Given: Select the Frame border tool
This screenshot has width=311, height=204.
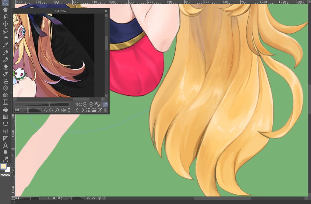Looking at the screenshot, I should click(5, 131).
